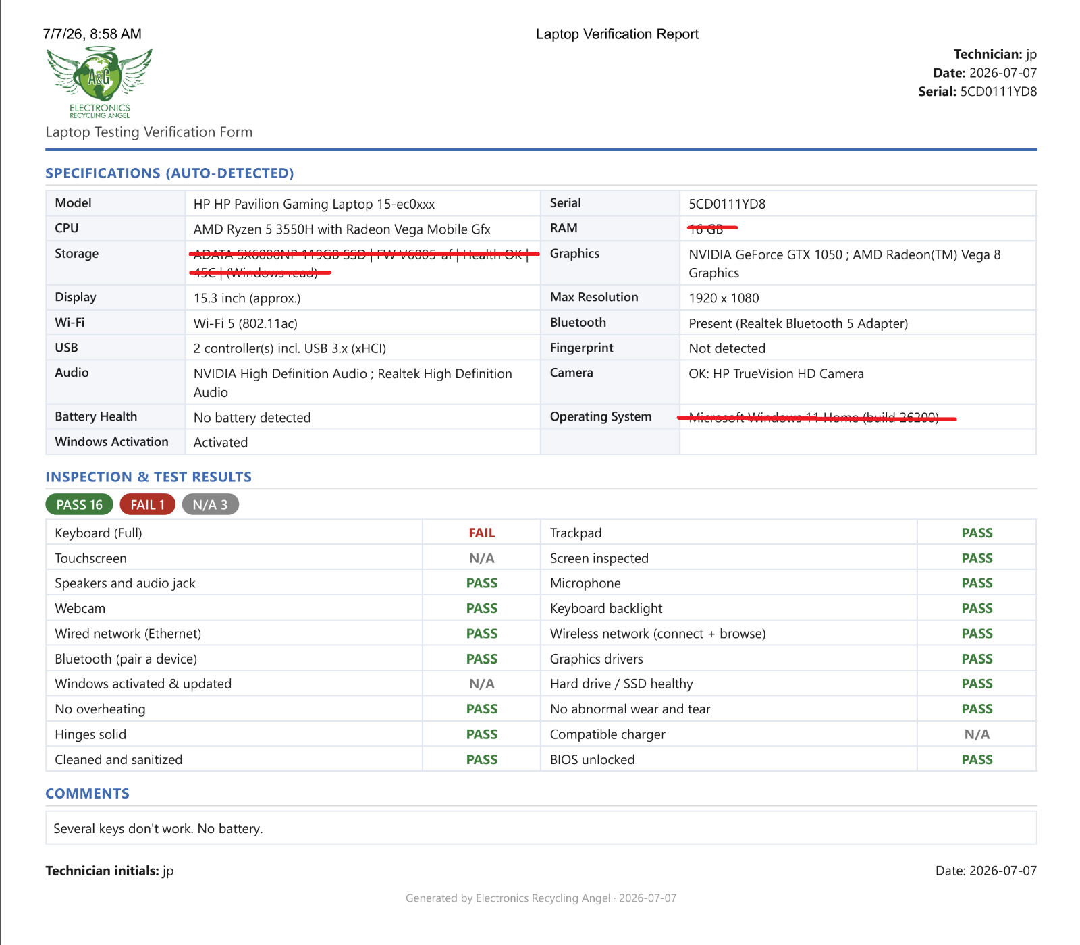This screenshot has width=1080, height=945.
Task: Click Speakers and audio jack row label
Action: click(x=125, y=583)
